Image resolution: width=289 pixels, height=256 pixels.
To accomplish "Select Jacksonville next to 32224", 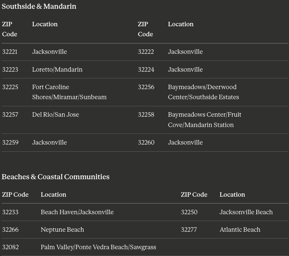I will [x=185, y=69].
